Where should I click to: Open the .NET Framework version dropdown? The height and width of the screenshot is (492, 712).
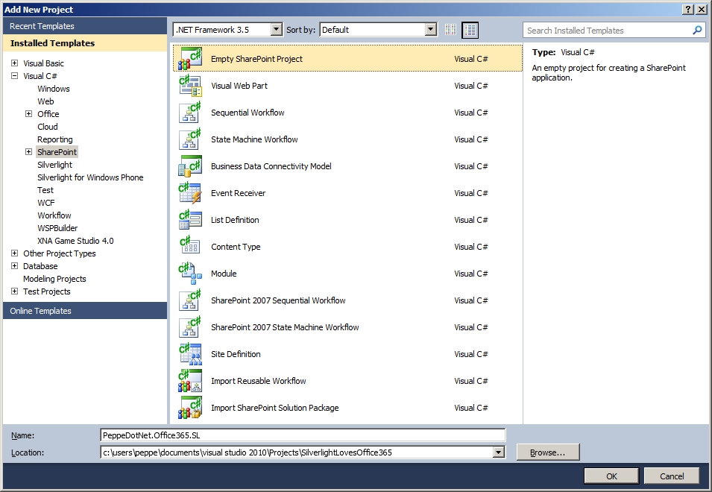276,30
